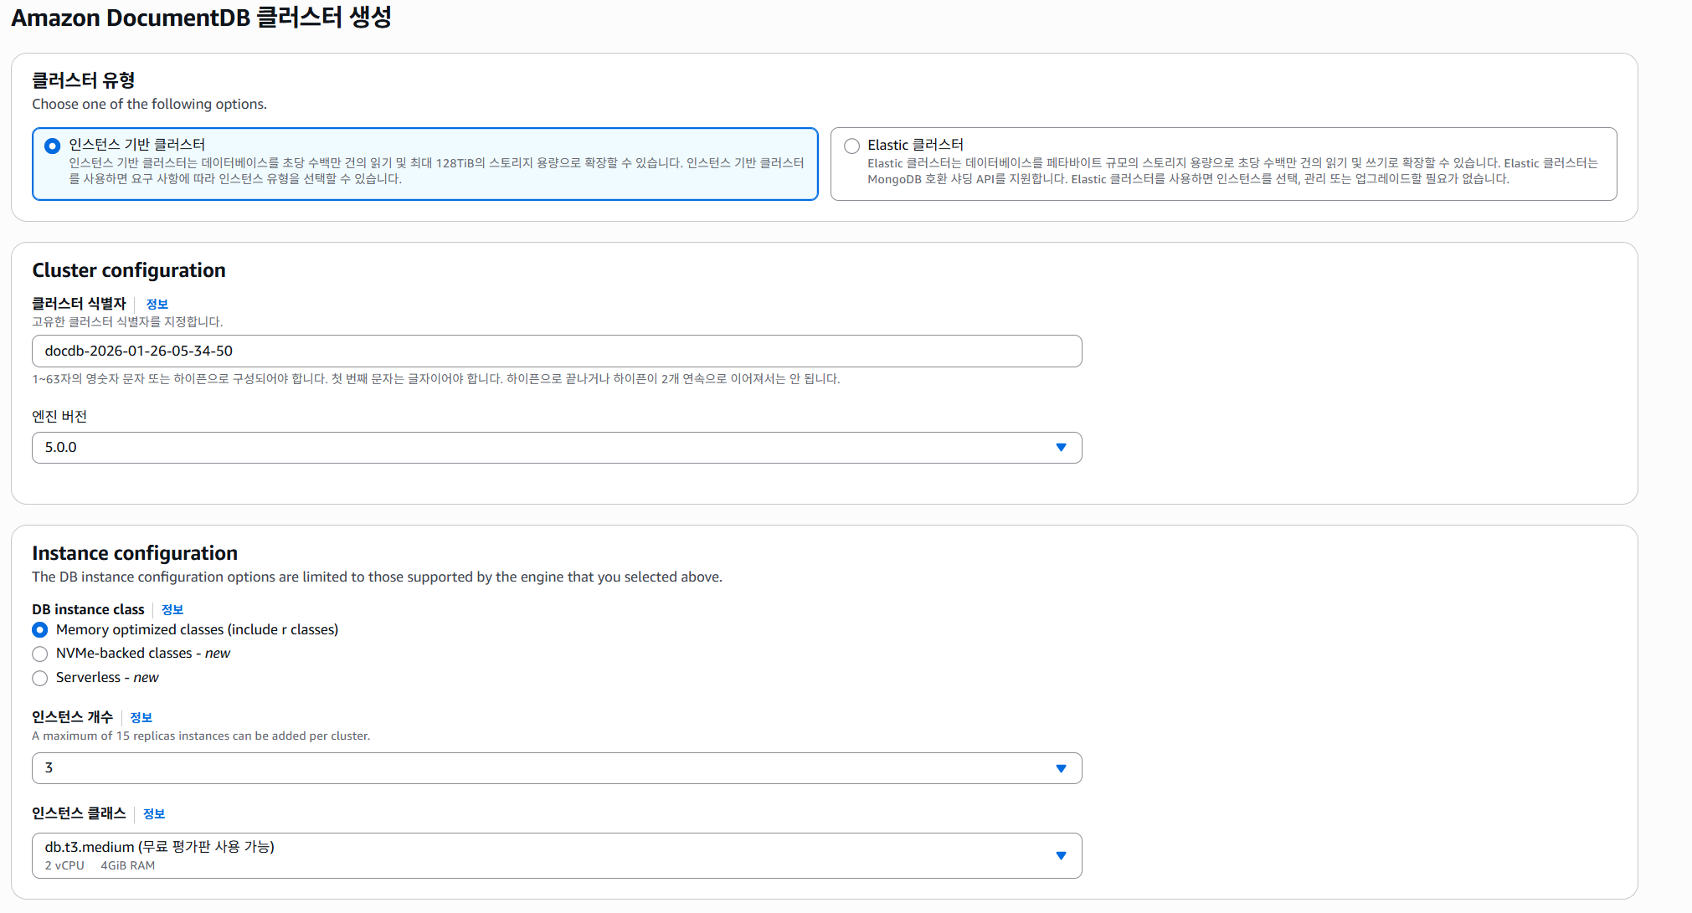
Task: Click the docdb cluster identifier text field
Action: (556, 351)
